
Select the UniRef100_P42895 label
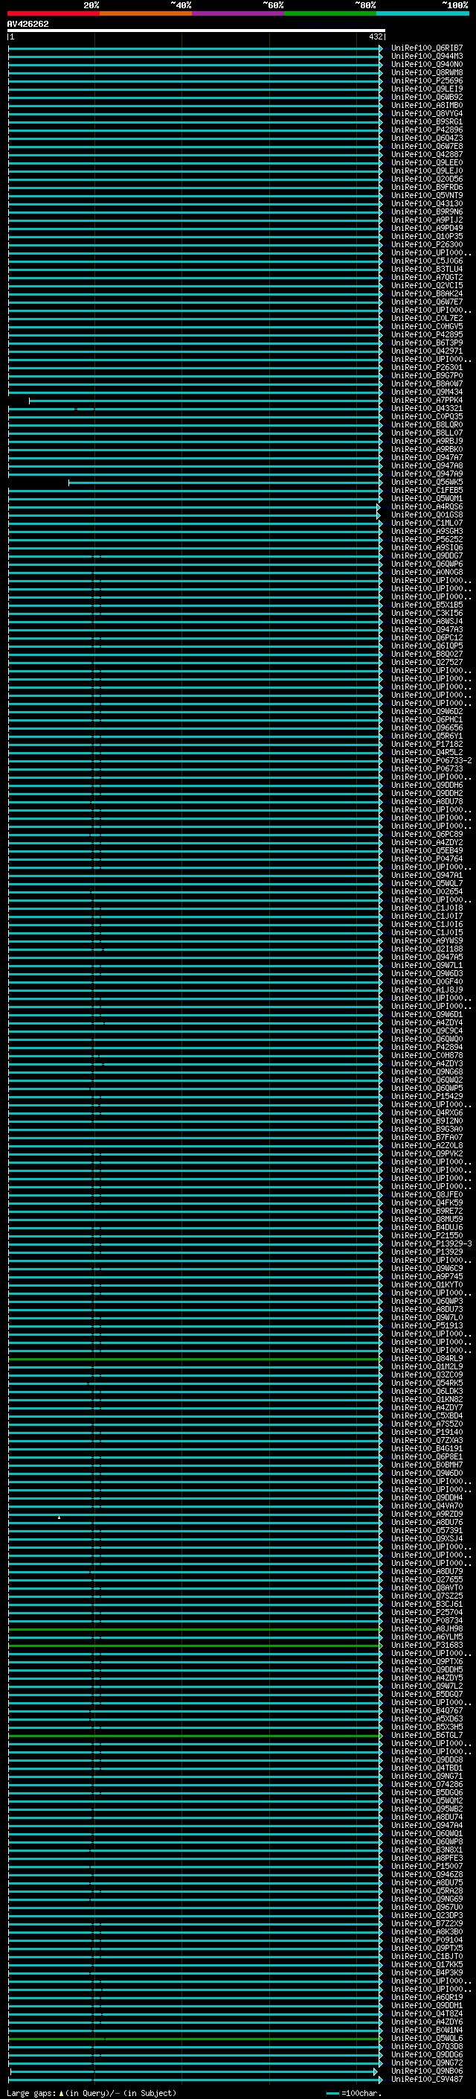pyautogui.click(x=426, y=334)
